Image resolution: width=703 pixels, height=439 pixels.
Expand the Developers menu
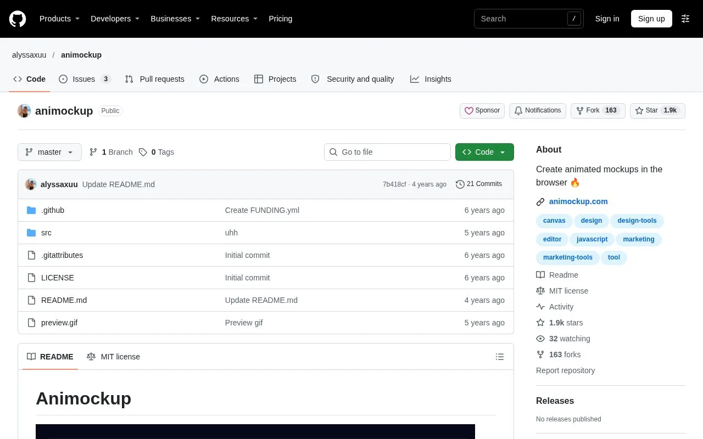pyautogui.click(x=115, y=19)
